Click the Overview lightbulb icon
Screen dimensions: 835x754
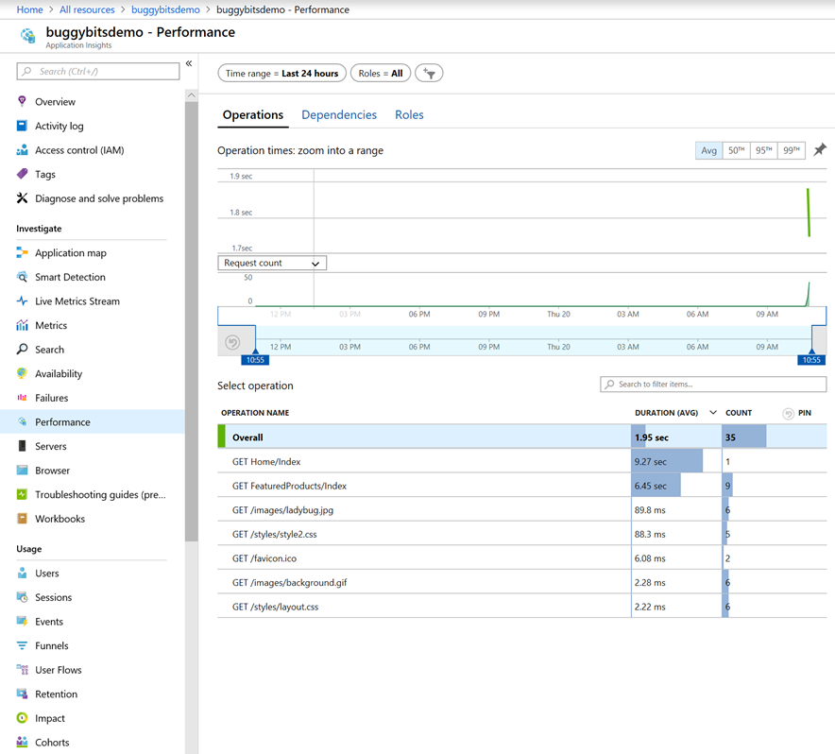pos(22,101)
